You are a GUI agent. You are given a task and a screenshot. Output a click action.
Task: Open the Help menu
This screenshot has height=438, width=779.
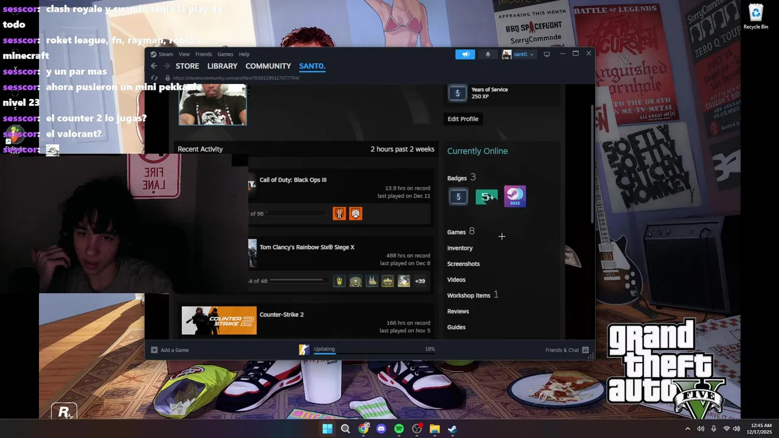tap(244, 54)
